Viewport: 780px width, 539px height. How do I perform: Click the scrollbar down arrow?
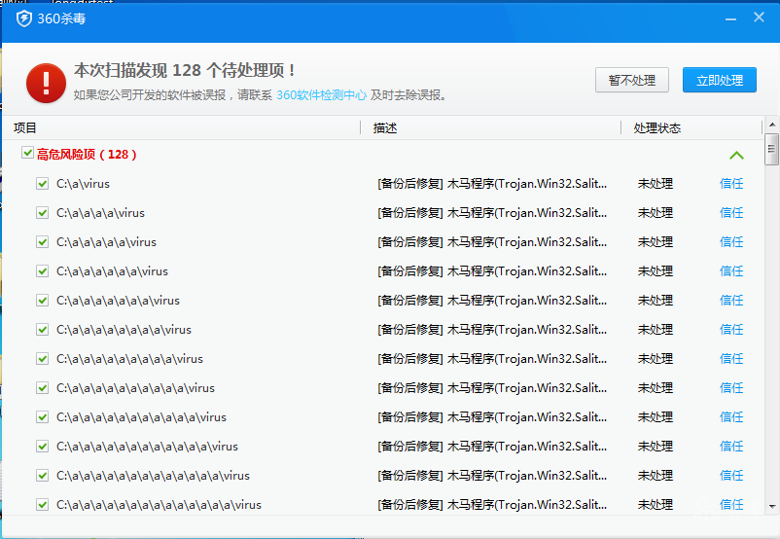click(x=772, y=507)
